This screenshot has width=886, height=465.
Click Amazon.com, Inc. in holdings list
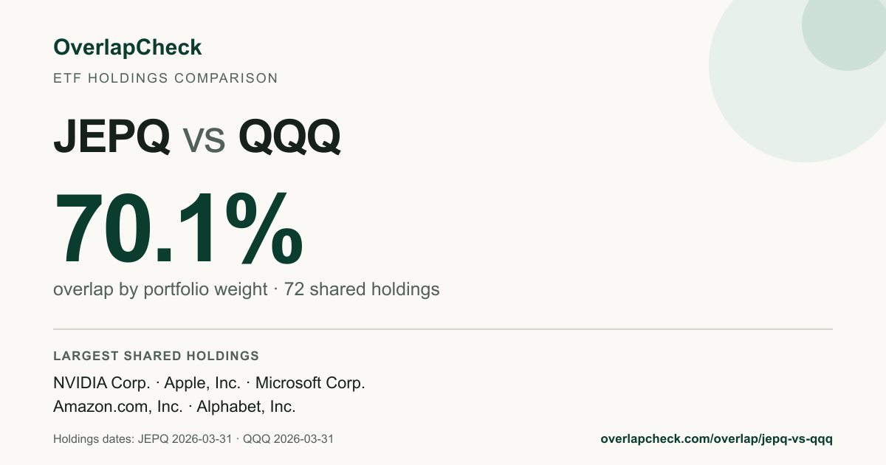click(x=118, y=406)
